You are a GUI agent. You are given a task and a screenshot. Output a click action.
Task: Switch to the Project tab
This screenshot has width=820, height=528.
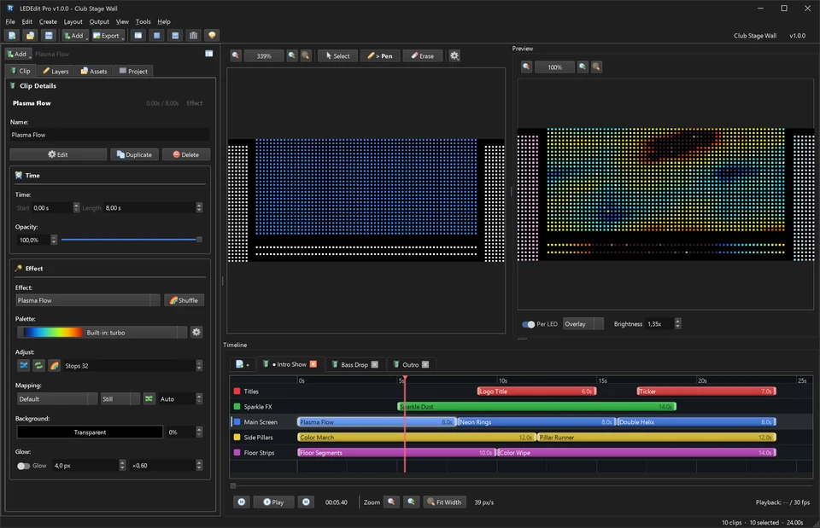point(133,71)
